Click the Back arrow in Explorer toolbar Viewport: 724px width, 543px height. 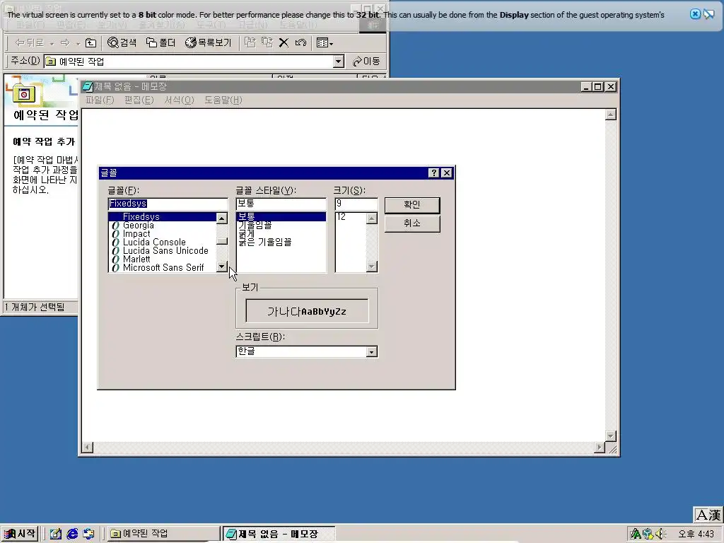pos(30,43)
